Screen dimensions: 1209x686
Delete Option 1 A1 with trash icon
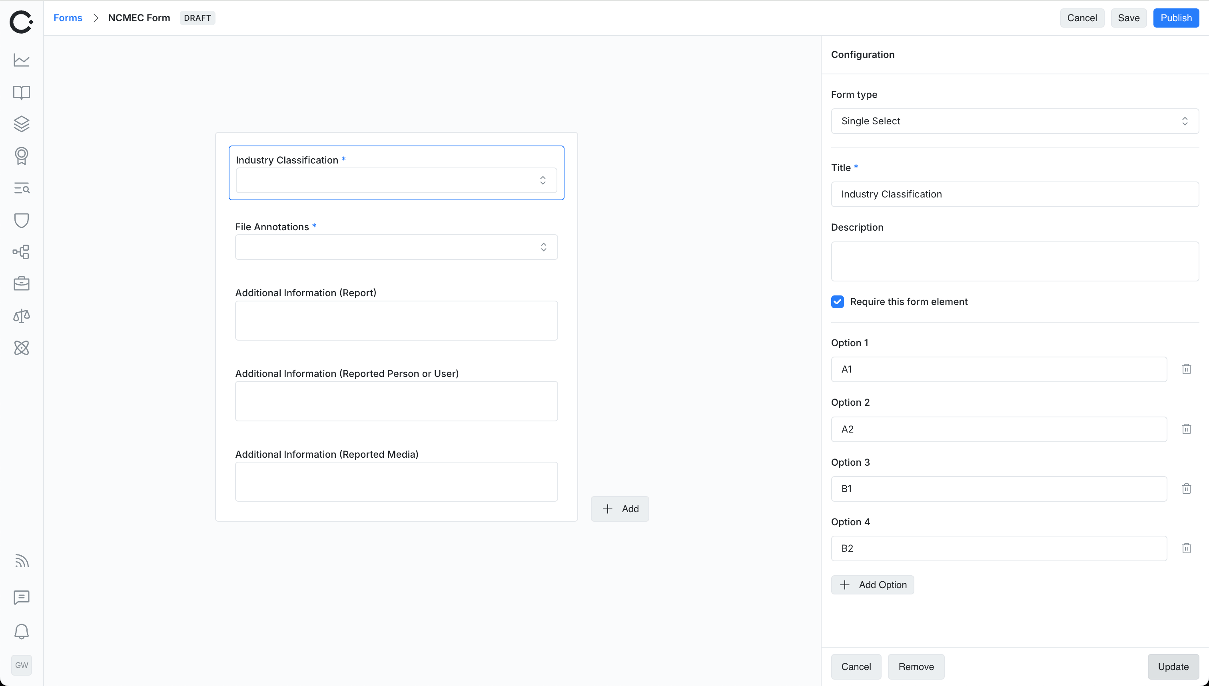point(1186,369)
